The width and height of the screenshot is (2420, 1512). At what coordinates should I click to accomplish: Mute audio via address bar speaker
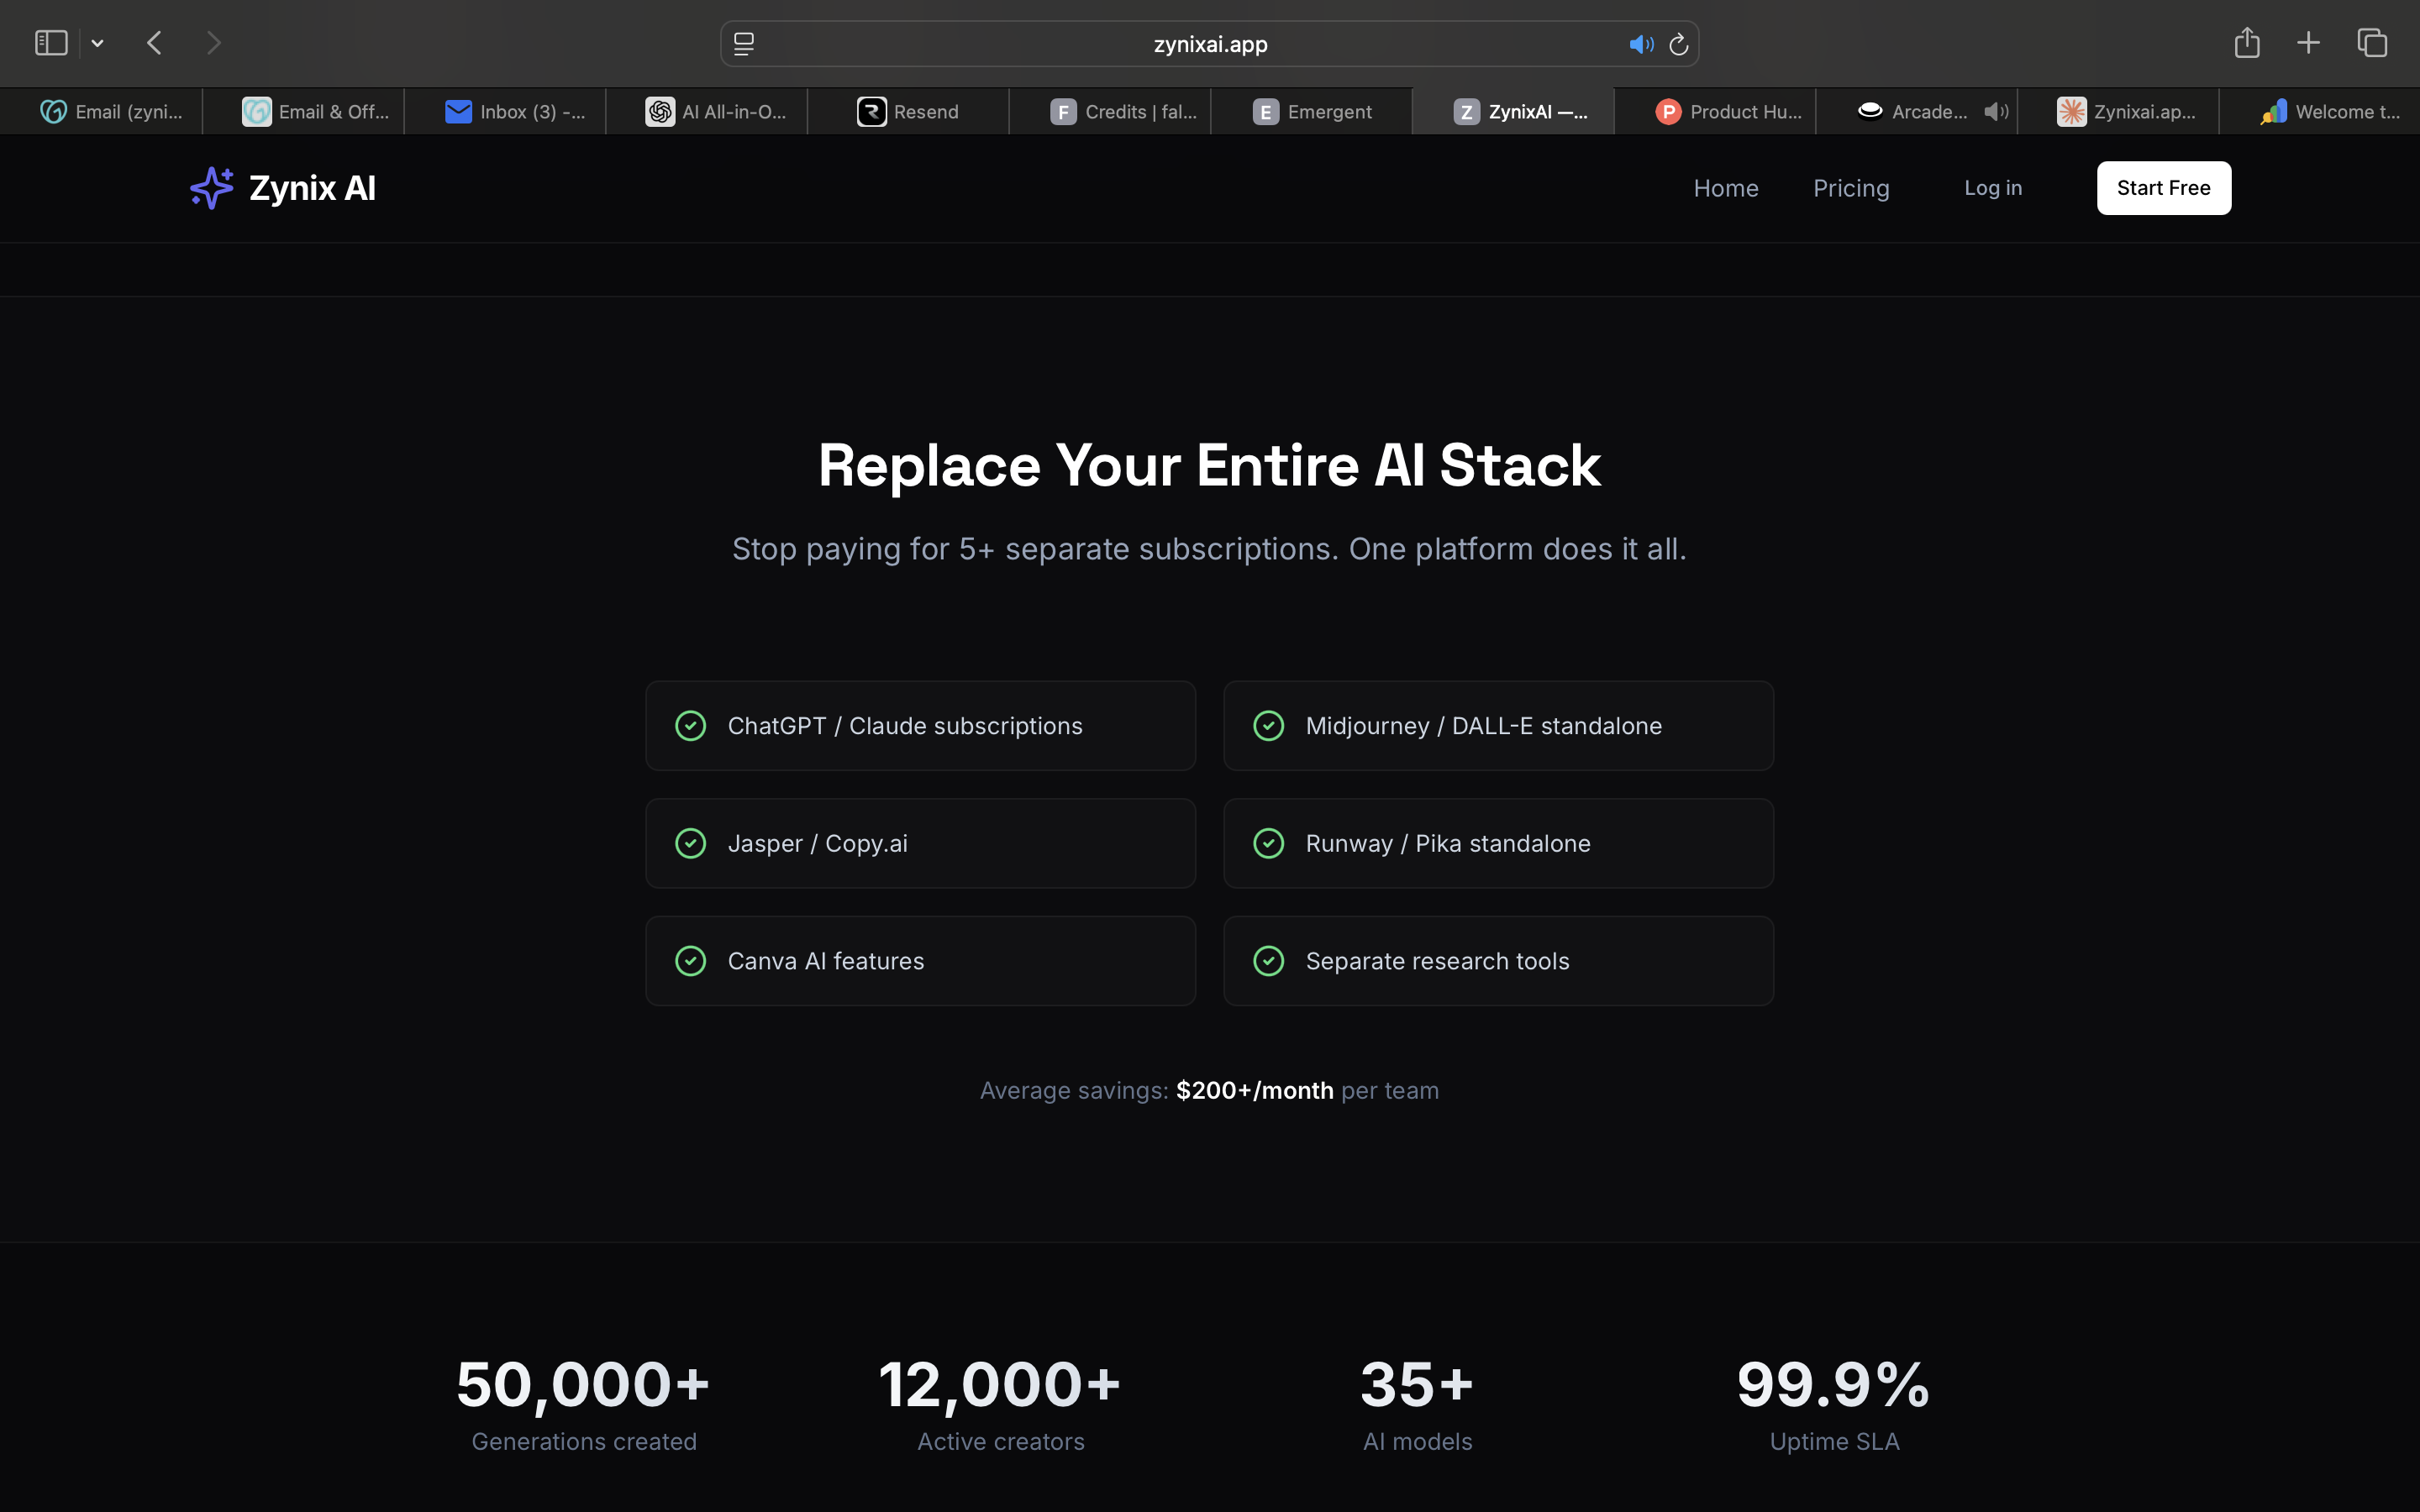1640,44
